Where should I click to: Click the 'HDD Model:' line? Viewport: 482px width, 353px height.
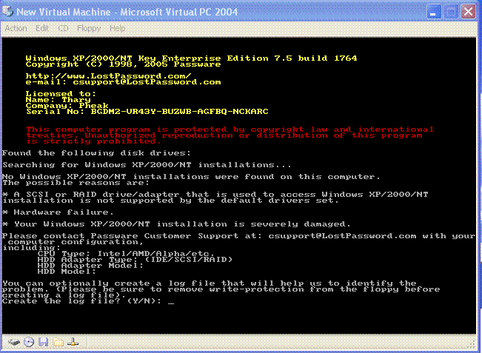[67, 272]
